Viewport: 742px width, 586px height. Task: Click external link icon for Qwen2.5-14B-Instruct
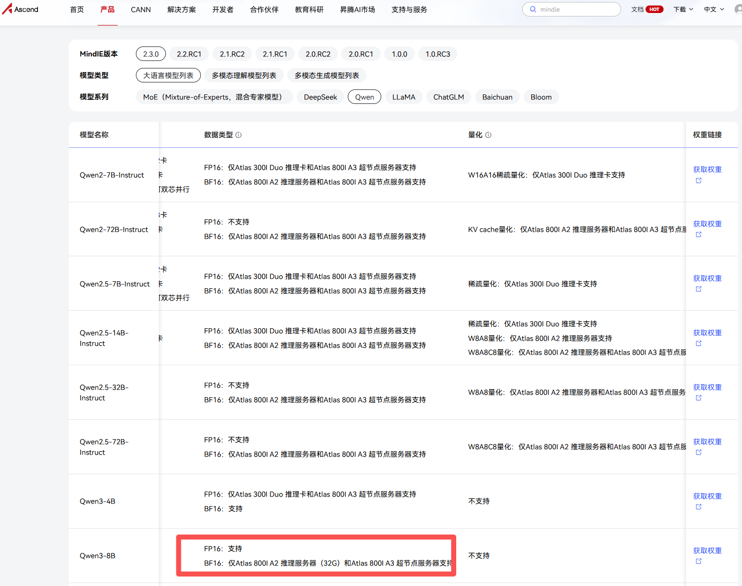coord(699,343)
